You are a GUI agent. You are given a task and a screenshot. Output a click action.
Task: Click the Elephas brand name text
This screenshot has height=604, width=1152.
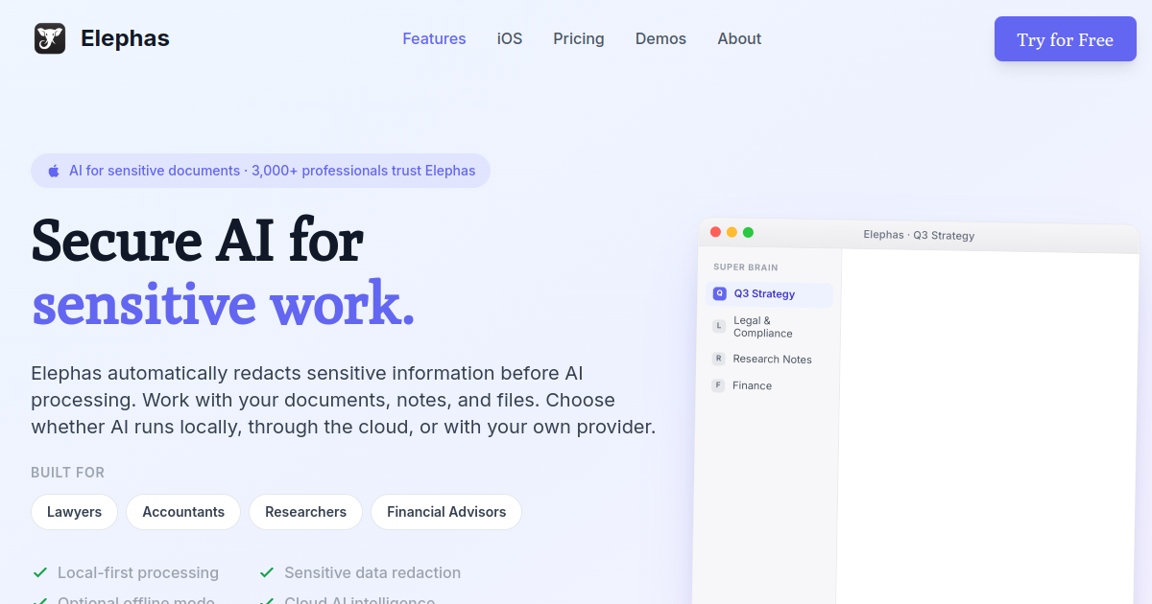point(125,38)
